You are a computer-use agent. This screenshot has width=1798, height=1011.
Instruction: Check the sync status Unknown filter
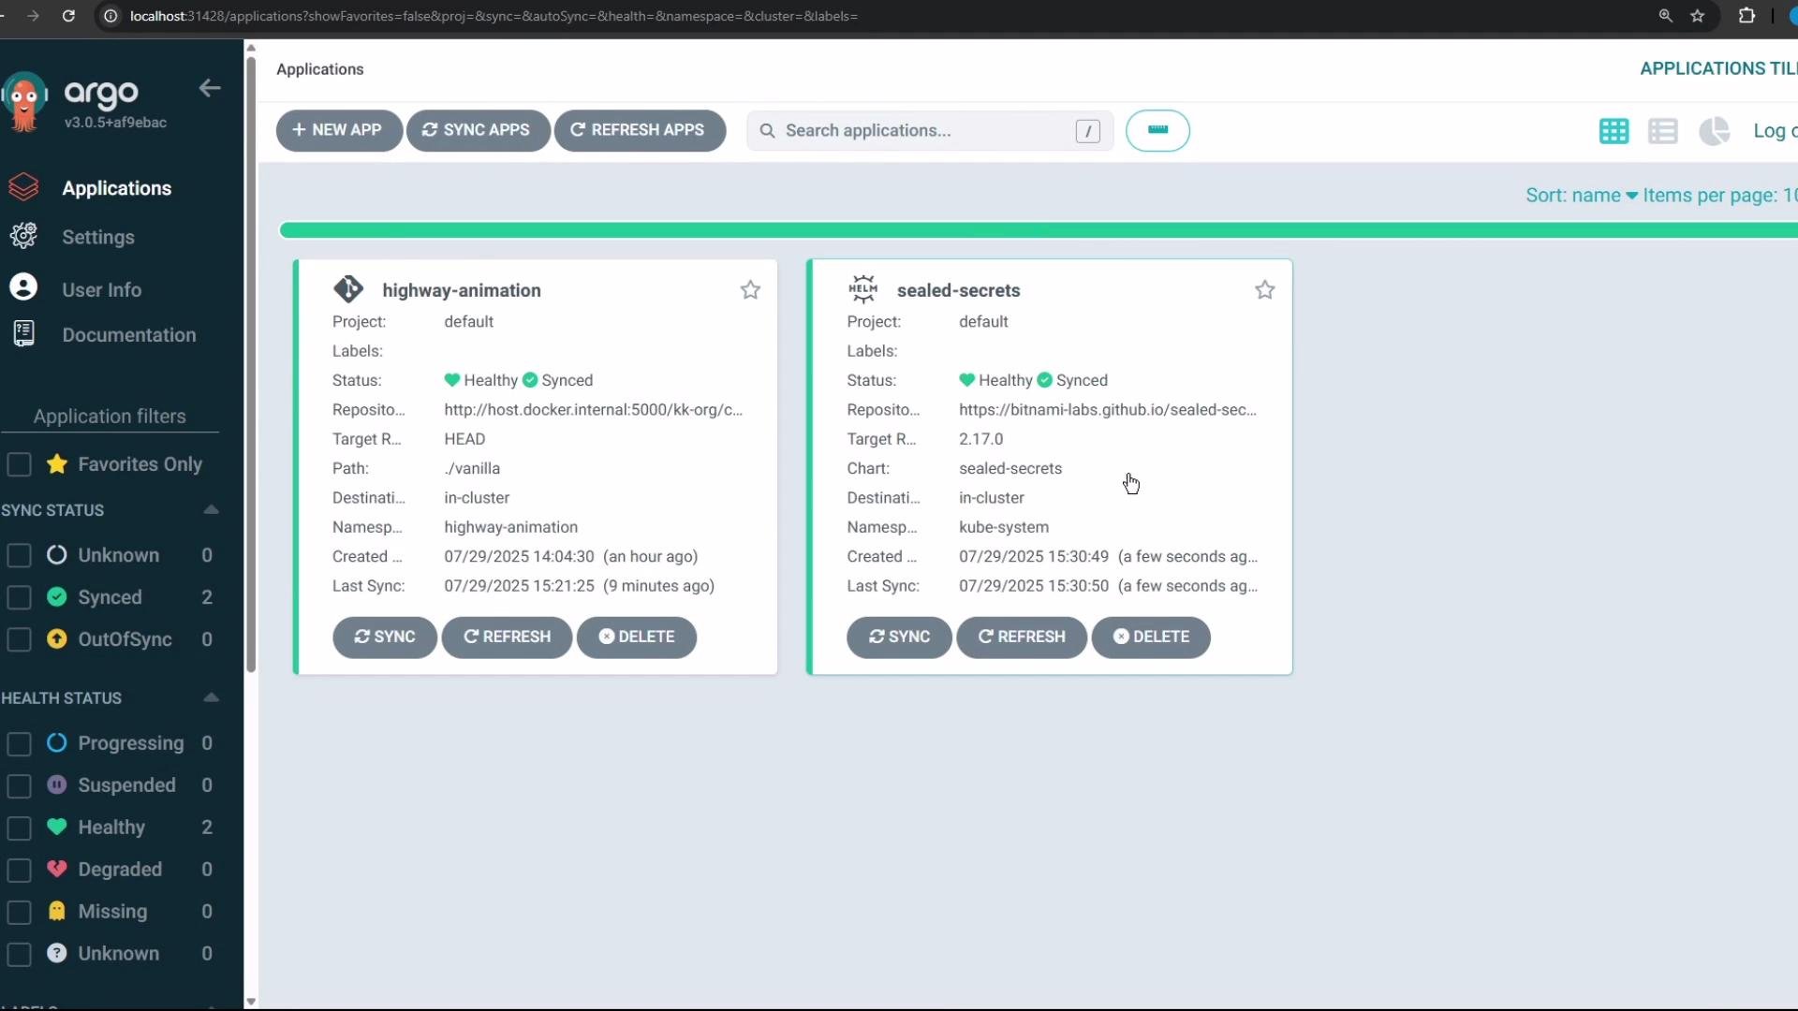pos(20,555)
